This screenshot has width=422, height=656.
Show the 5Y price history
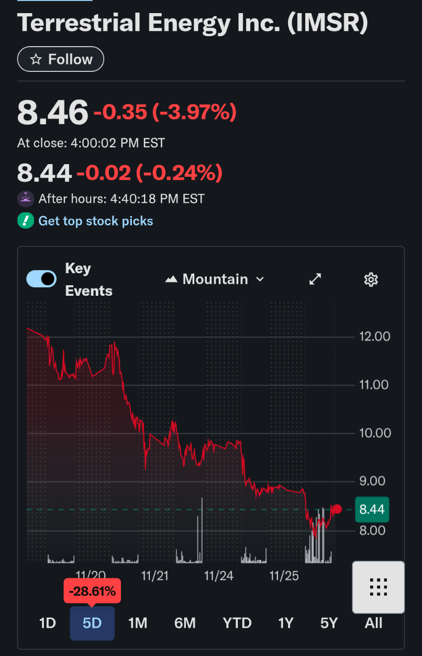click(329, 623)
